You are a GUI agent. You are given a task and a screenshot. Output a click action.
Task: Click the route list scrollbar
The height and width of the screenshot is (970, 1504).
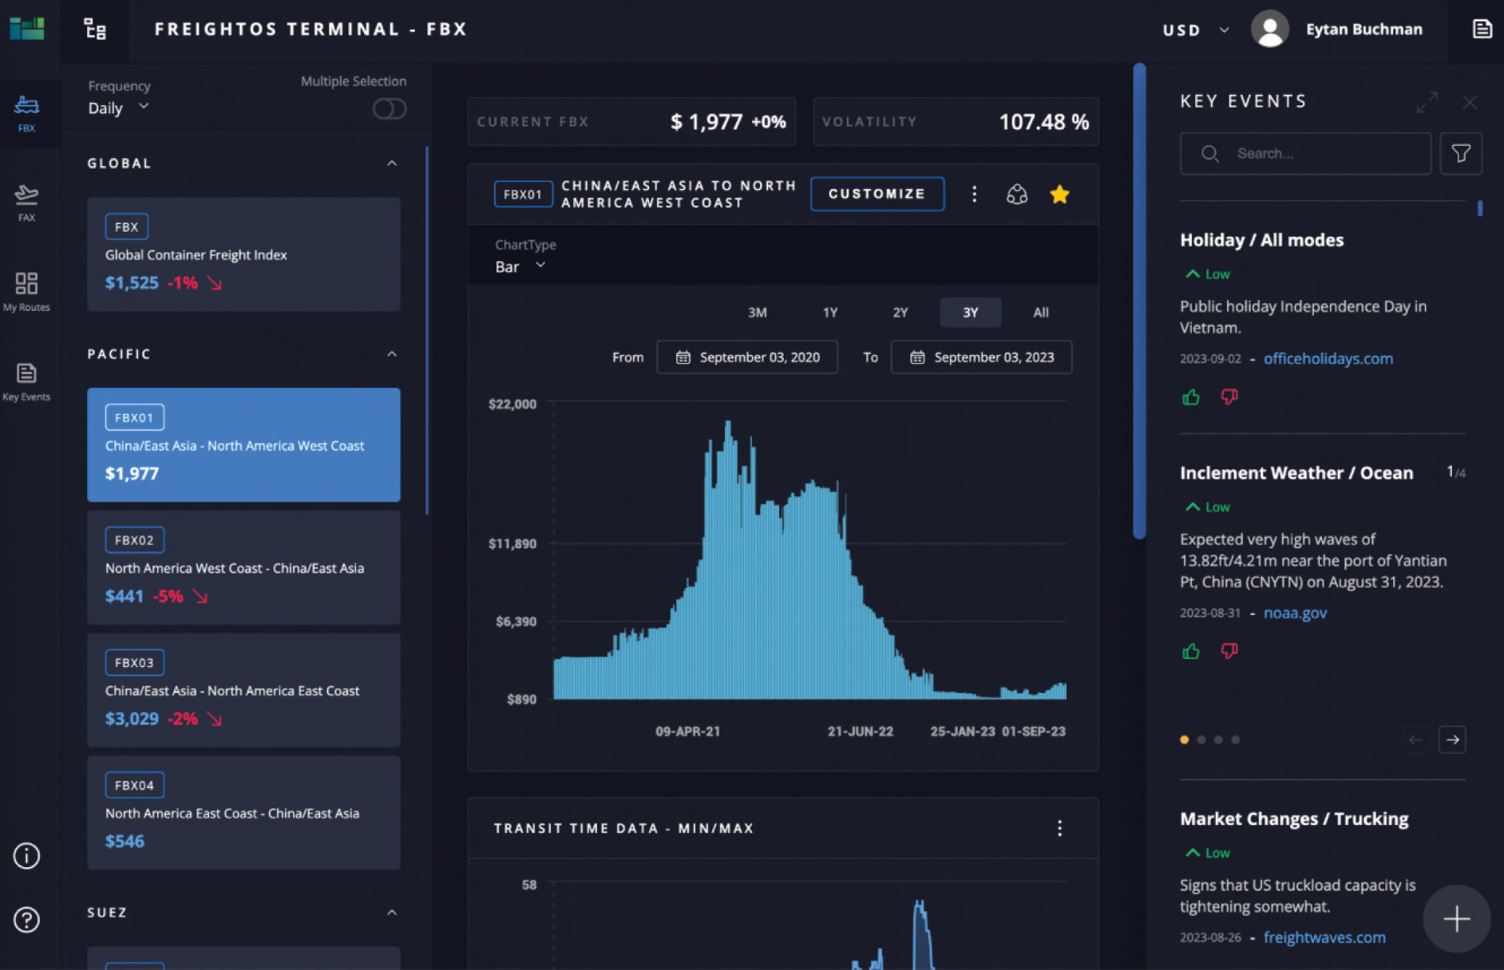pos(427,331)
